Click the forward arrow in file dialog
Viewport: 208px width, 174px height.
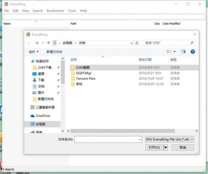point(37,43)
